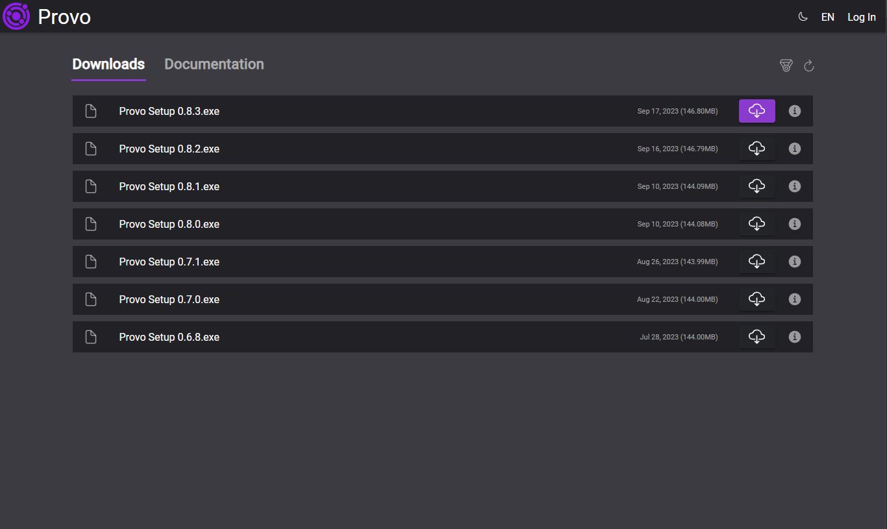887x529 pixels.
Task: Open info for Provo Setup 0.8.0
Action: 794,224
